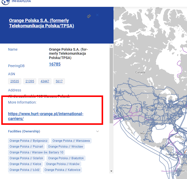
Task: Select facility Orange Polska // Warszawa
Action: (x=71, y=141)
